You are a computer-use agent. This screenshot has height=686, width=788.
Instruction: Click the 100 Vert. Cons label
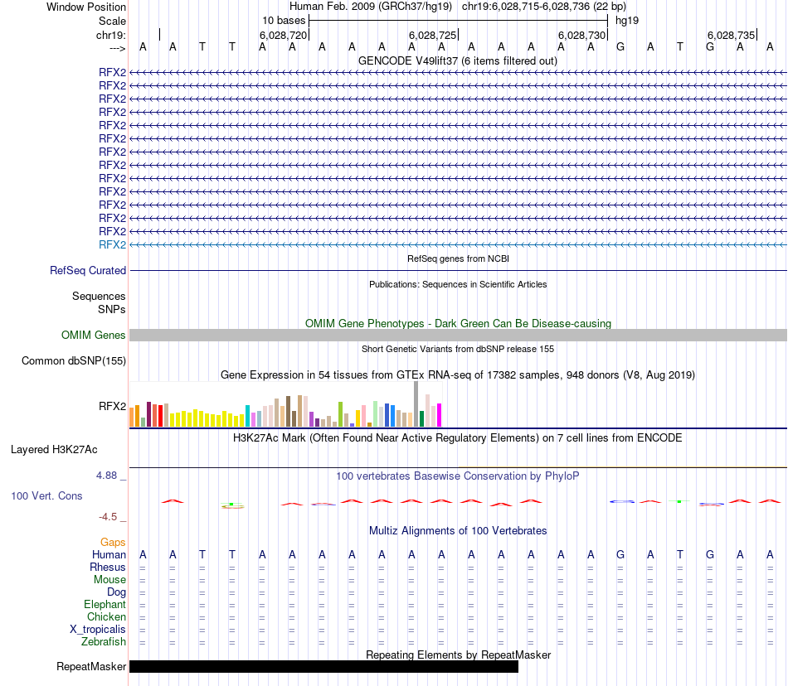pos(46,496)
